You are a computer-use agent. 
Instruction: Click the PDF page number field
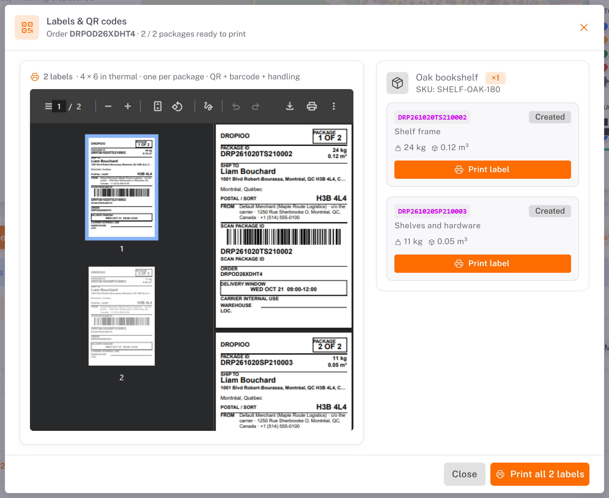59,106
